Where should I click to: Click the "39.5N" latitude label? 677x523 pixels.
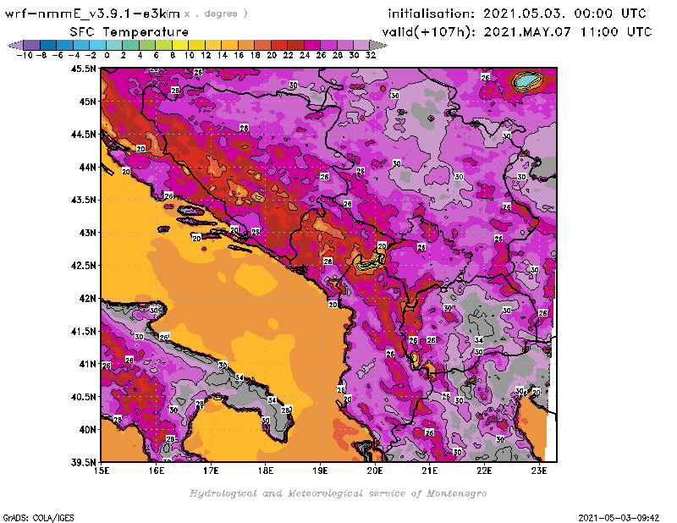(x=83, y=462)
